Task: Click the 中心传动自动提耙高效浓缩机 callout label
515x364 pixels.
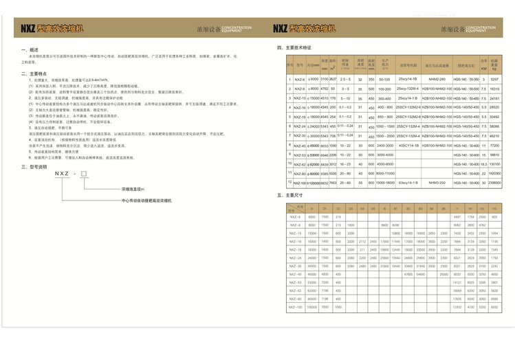Action: 147,200
